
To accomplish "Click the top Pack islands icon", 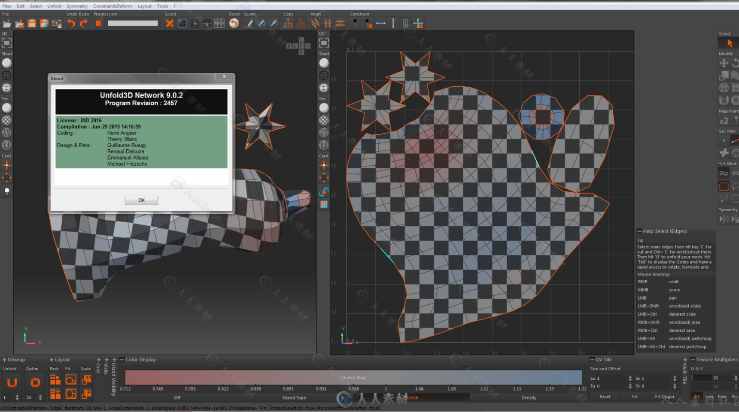I will pos(55,379).
